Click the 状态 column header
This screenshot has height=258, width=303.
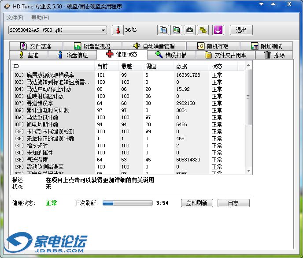[x=223, y=67]
